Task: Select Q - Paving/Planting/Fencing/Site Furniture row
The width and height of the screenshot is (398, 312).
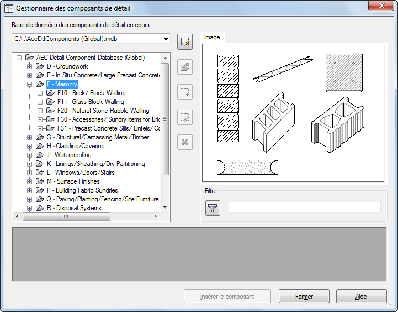Action: click(x=103, y=199)
